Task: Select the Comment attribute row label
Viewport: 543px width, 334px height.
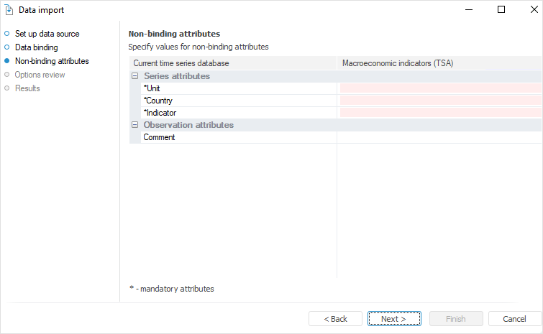Action: (x=159, y=137)
